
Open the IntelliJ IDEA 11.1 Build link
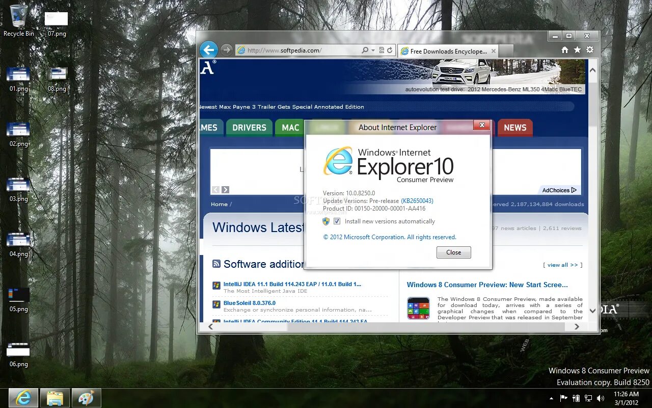(x=292, y=284)
